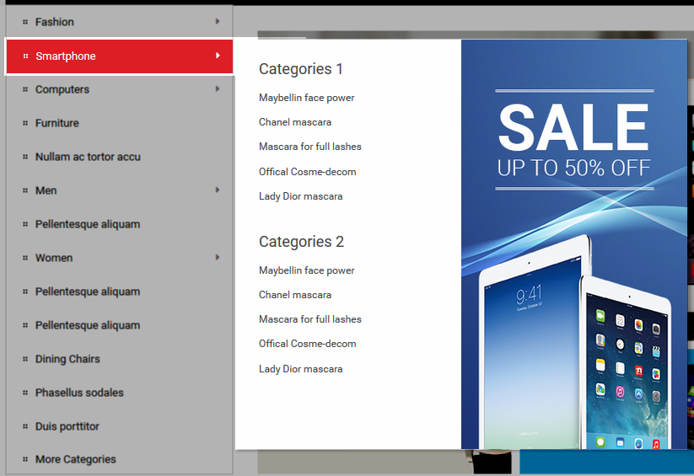Click the SALE up to 50% off banner
Image resolution: width=694 pixels, height=476 pixels.
point(574,244)
